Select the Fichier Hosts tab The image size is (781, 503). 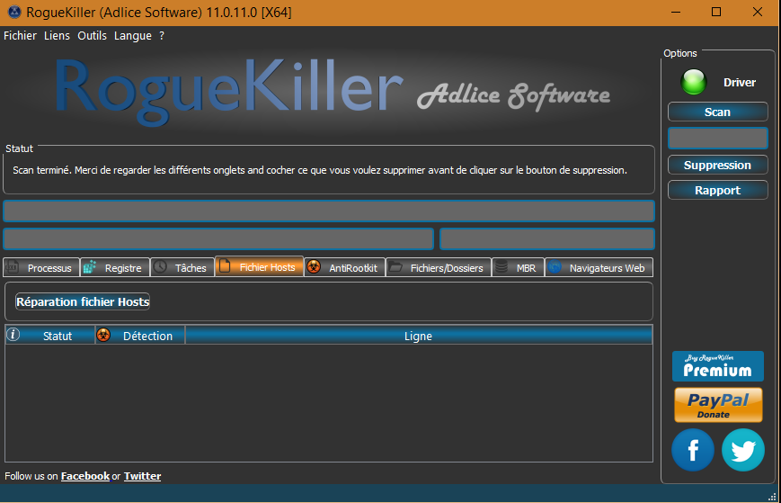pyautogui.click(x=260, y=266)
